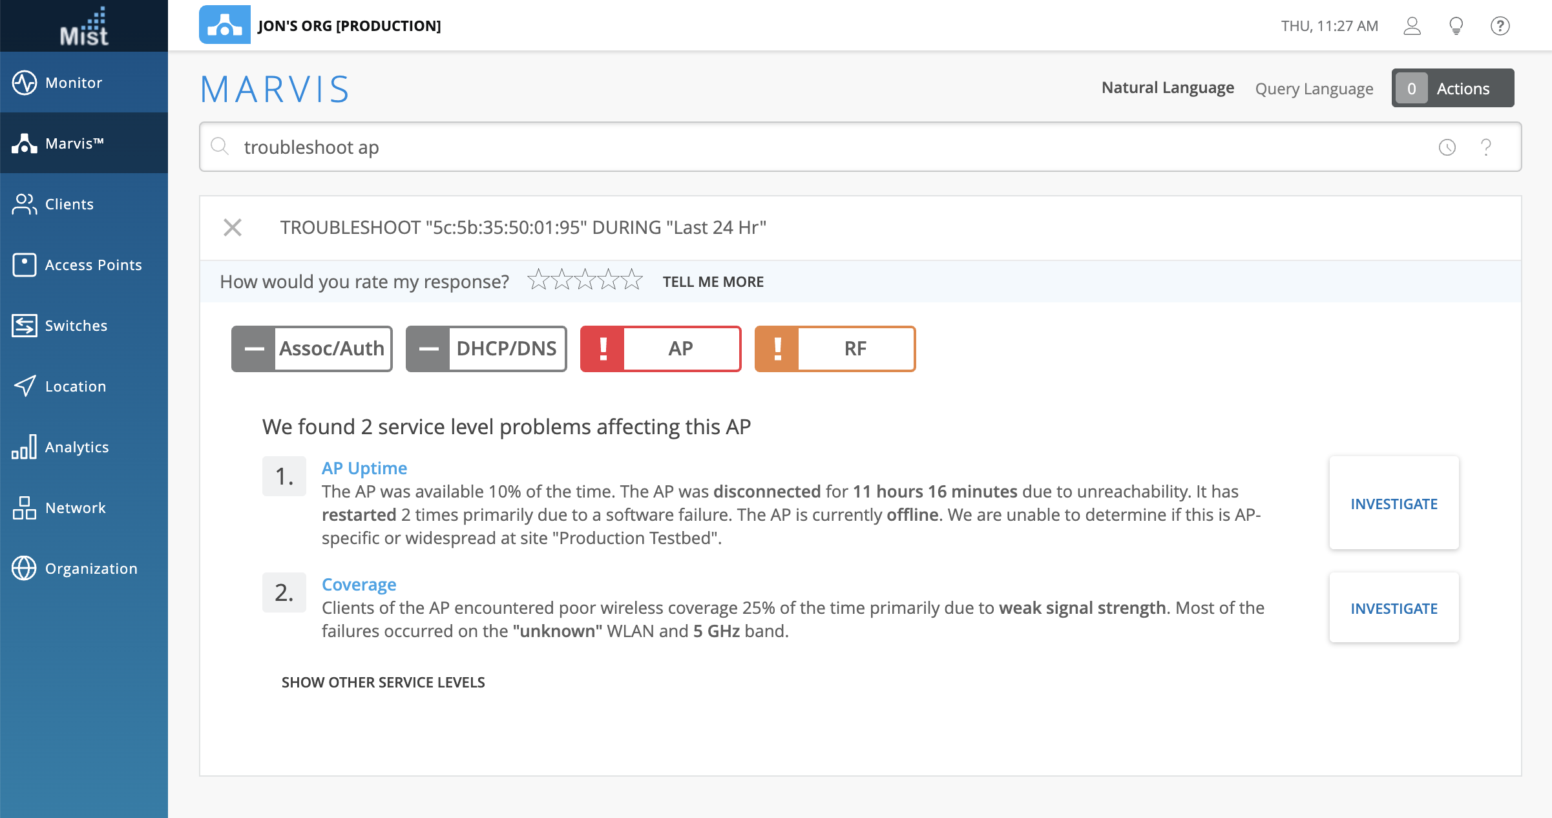Open the Coverage link
The image size is (1552, 818).
[359, 584]
